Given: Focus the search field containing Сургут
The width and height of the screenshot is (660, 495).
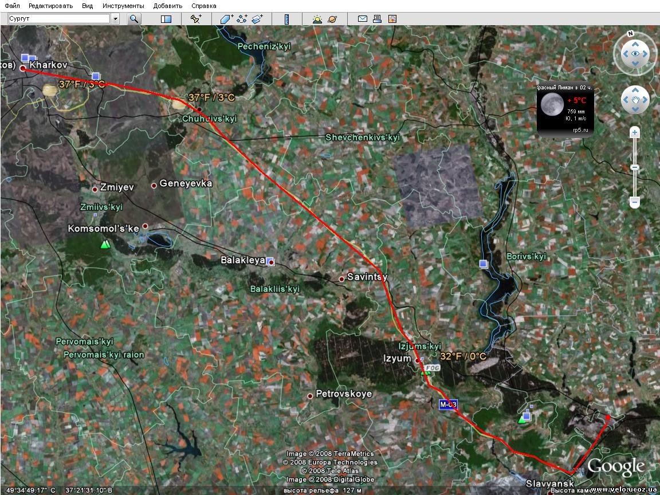Looking at the screenshot, I should [59, 18].
